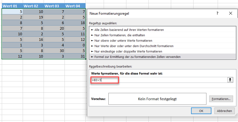Select fill handle at selection corner

coord(86,59)
